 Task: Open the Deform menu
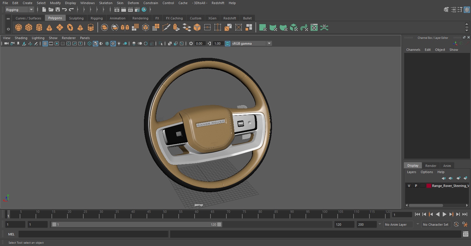[133, 3]
